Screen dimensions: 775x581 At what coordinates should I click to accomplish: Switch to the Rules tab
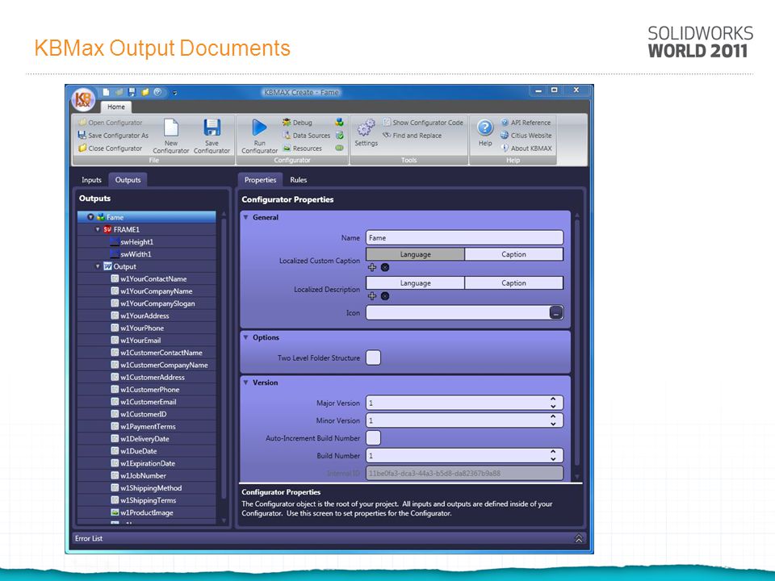pos(299,180)
